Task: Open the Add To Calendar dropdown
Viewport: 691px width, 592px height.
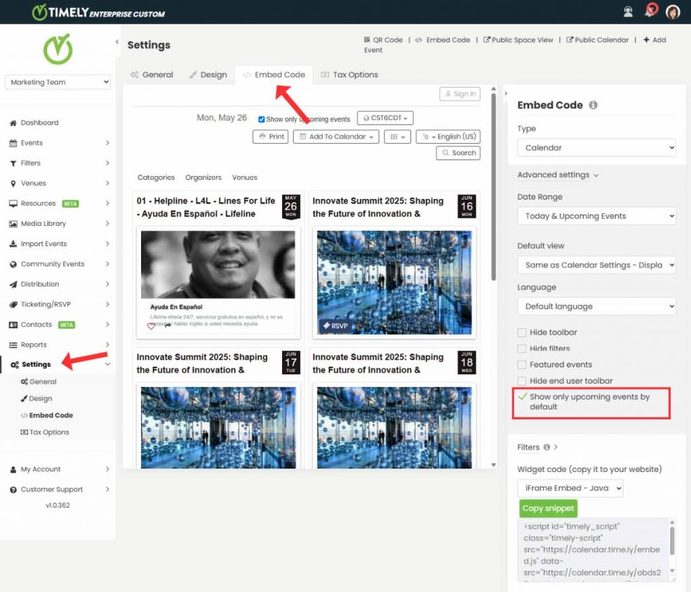Action: point(336,137)
